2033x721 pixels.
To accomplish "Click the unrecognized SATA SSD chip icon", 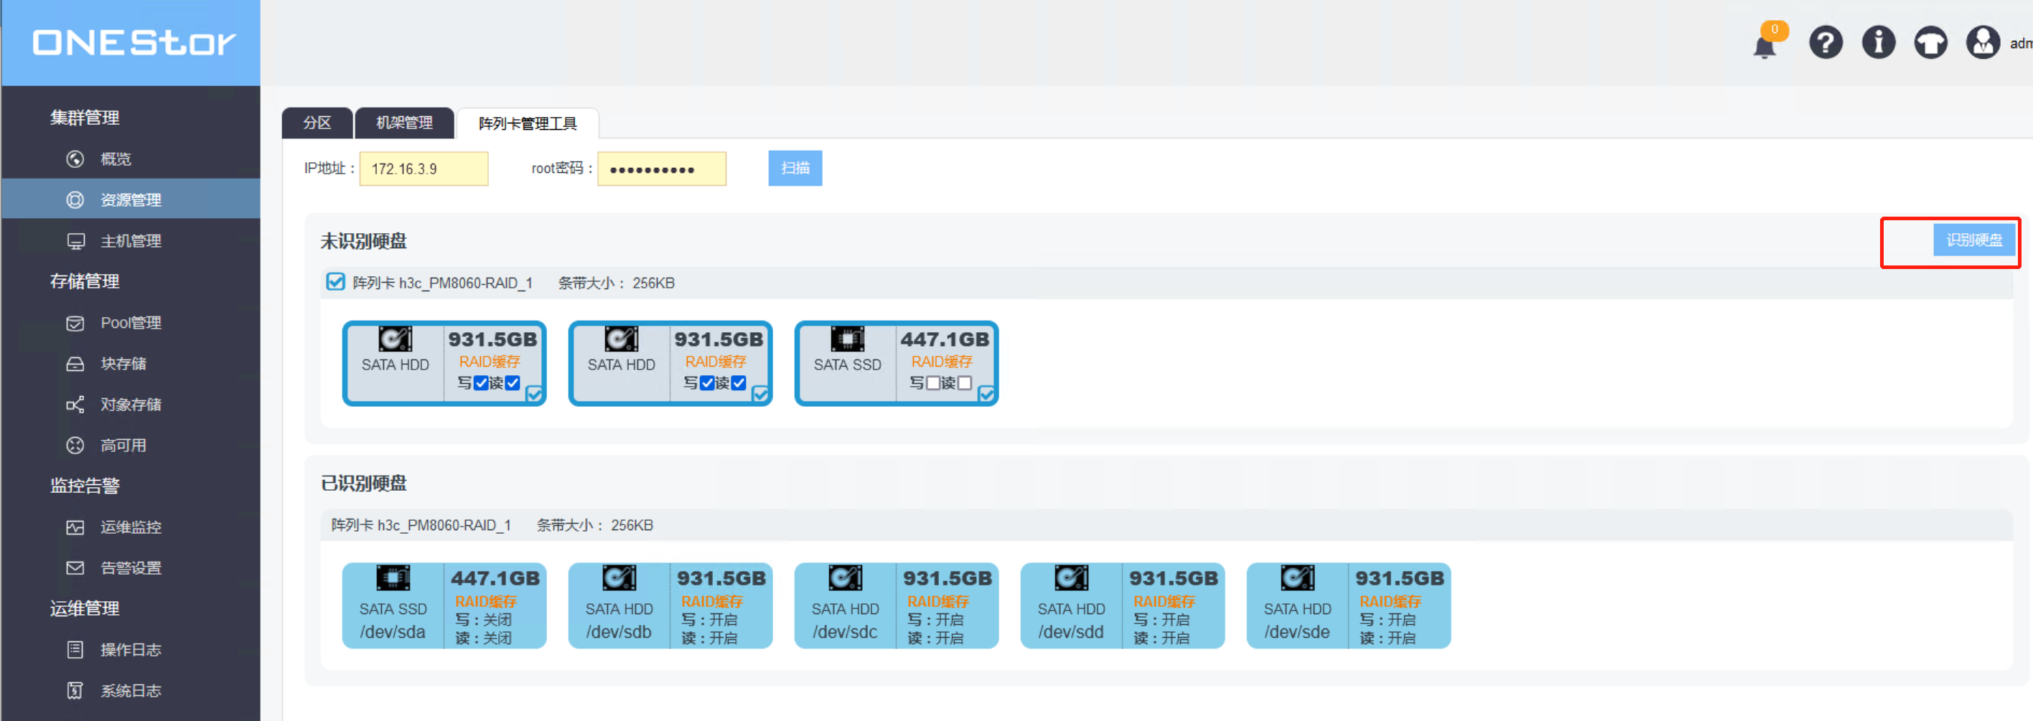I will click(847, 339).
